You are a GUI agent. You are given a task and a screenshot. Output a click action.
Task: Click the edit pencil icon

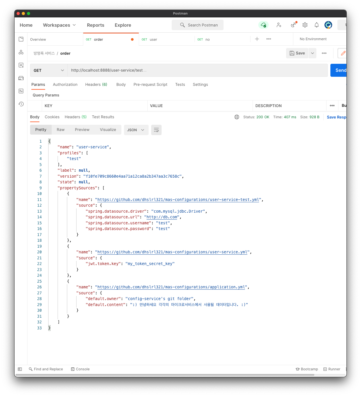pyautogui.click(x=343, y=53)
